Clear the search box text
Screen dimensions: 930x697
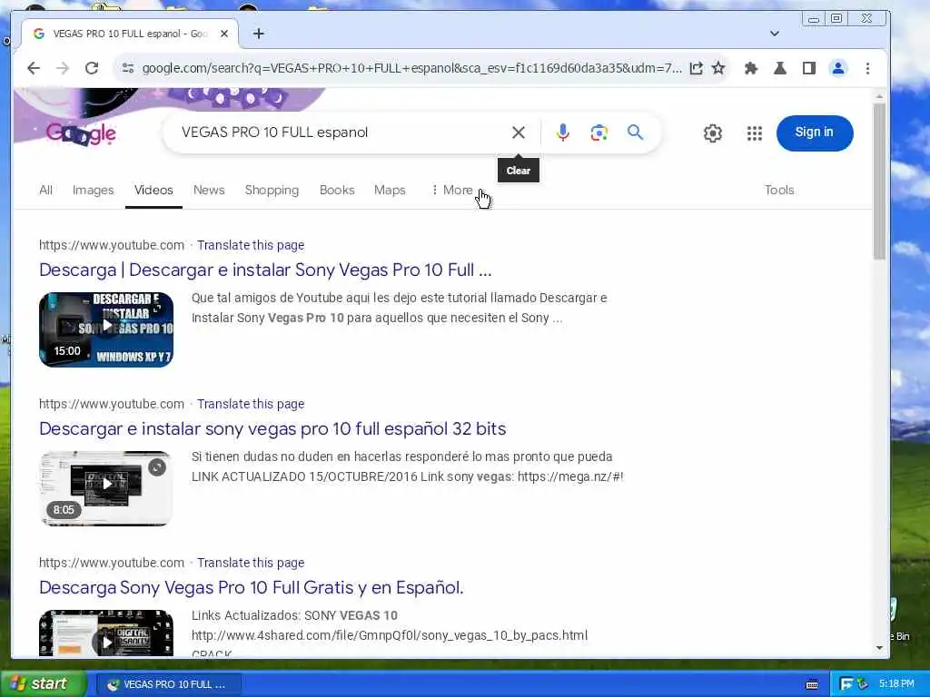(x=519, y=133)
